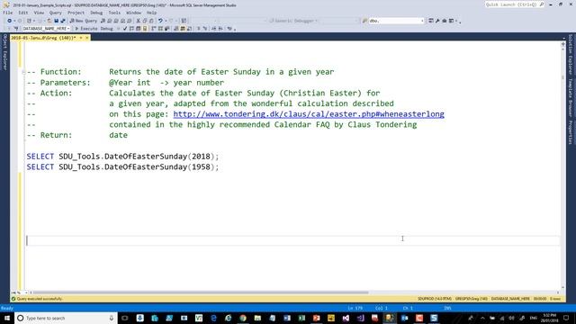
Task: Click the '-- Return: date' comment line
Action: pos(77,135)
